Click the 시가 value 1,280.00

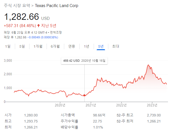pos(31,115)
